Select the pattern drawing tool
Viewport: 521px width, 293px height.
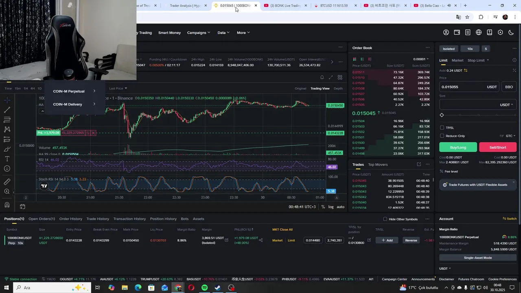click(7, 129)
